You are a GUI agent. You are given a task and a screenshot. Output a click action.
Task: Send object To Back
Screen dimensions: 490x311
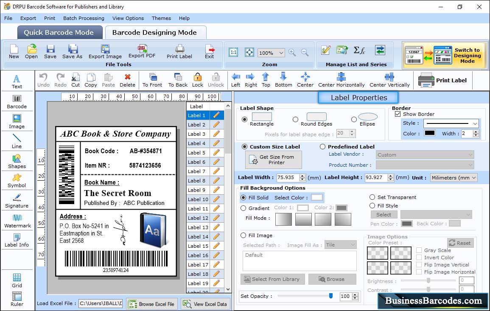(178, 80)
